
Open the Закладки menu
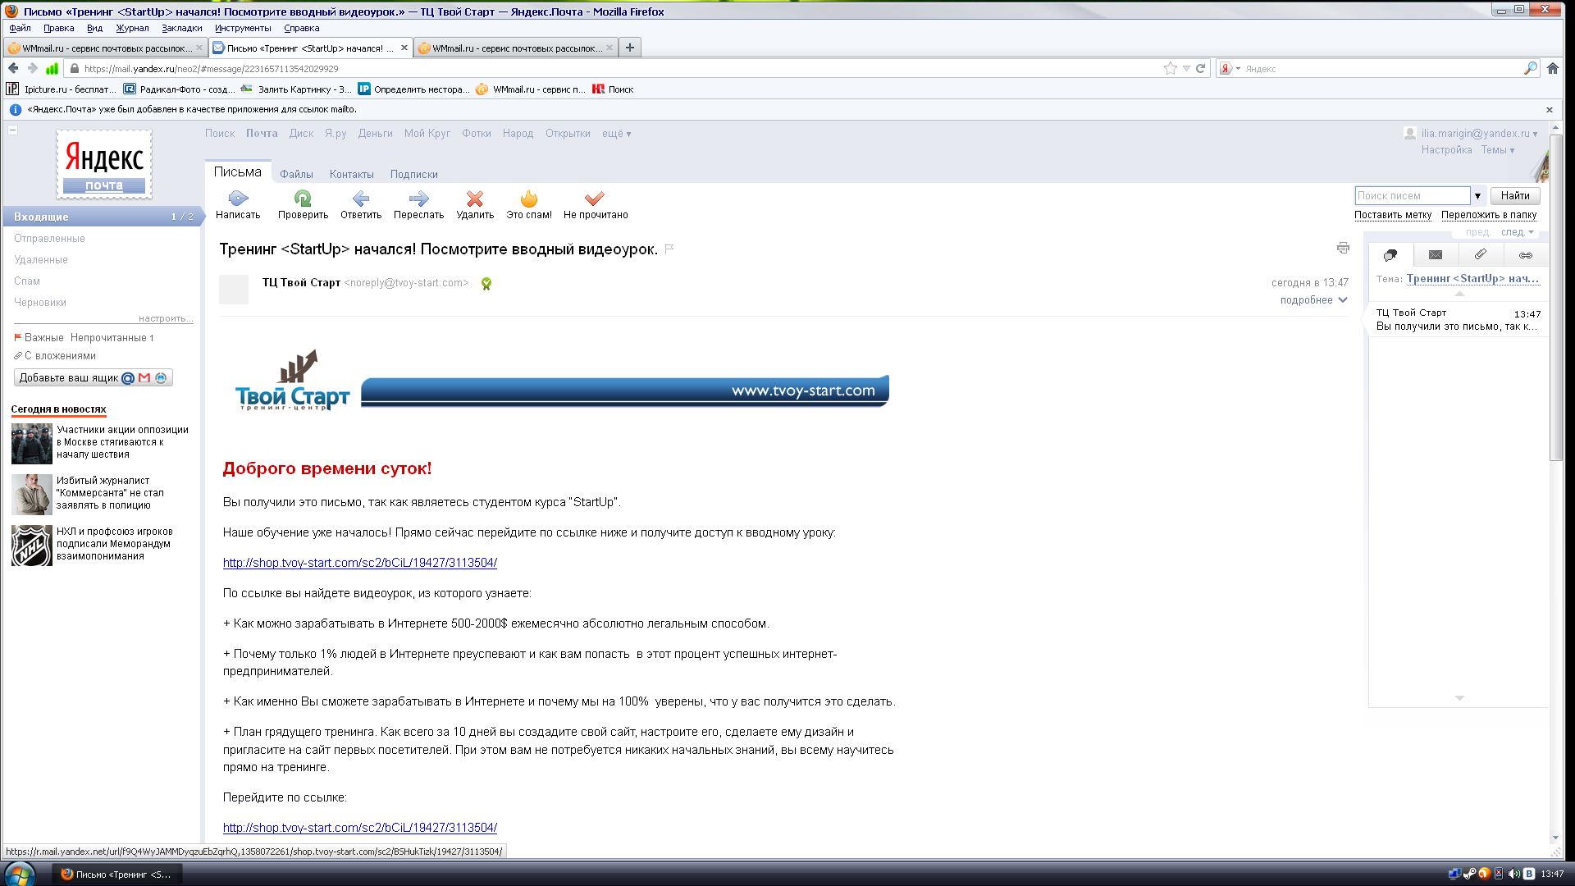point(181,28)
